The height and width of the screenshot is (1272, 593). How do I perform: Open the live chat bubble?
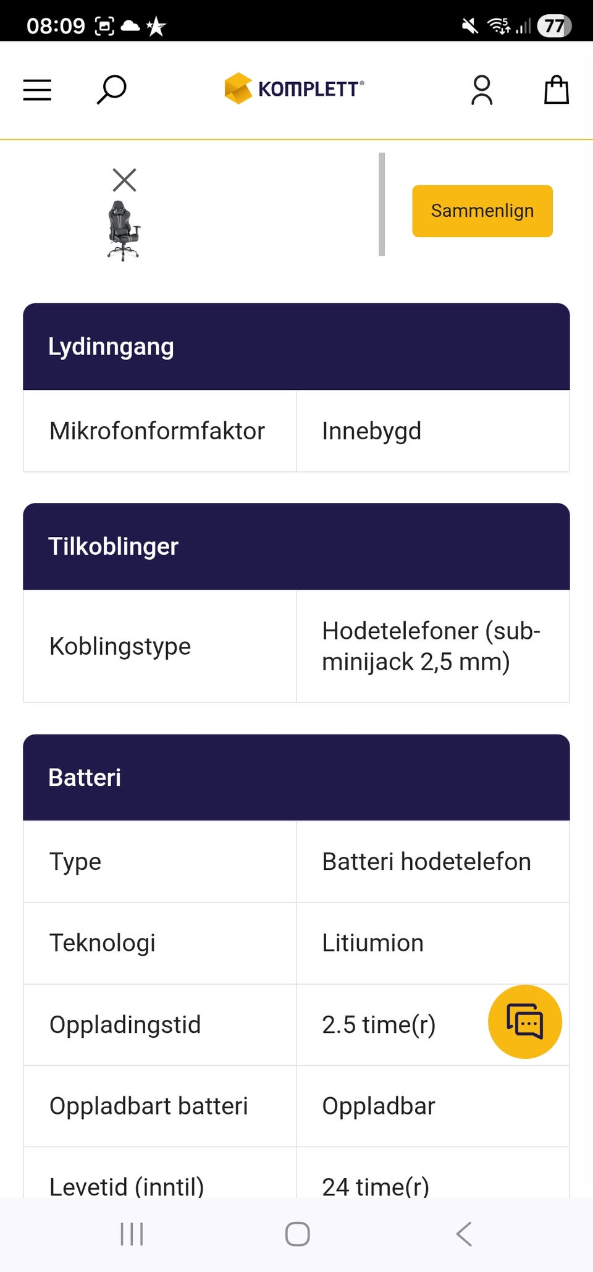[524, 1021]
